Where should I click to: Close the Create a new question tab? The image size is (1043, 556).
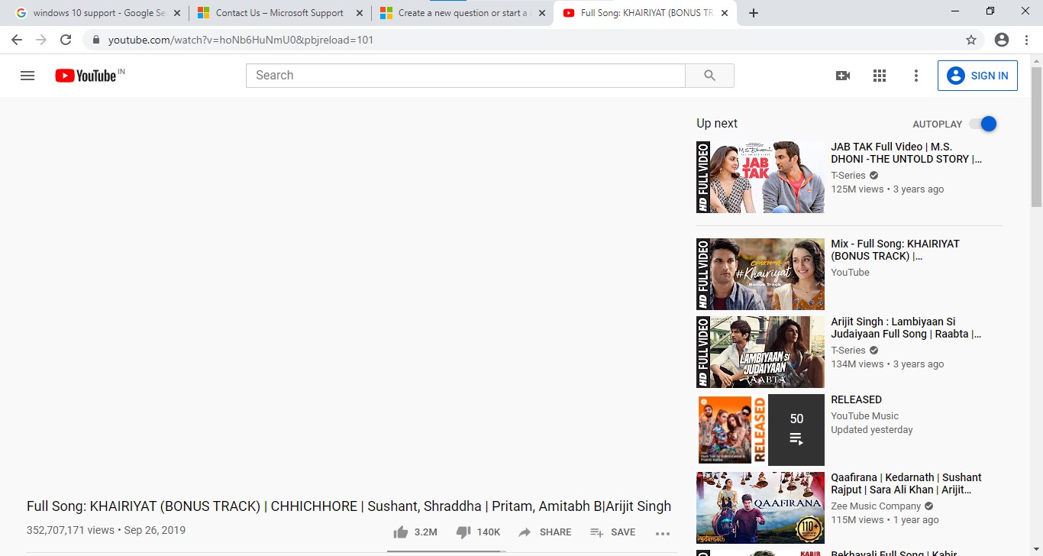coord(542,13)
